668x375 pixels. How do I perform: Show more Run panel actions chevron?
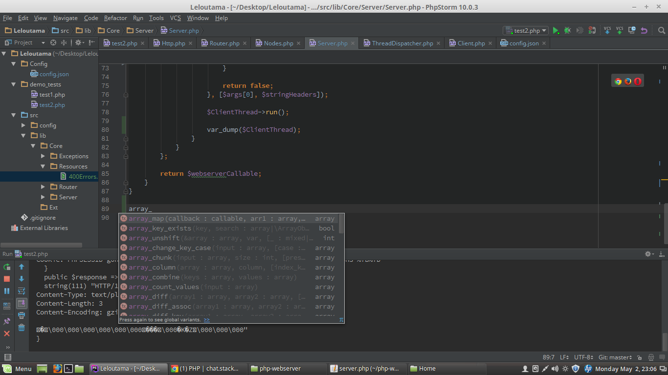7,347
